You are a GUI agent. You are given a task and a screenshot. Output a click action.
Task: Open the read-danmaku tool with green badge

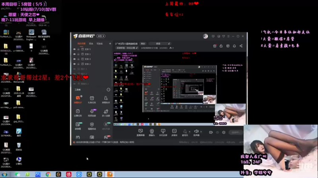point(78,126)
